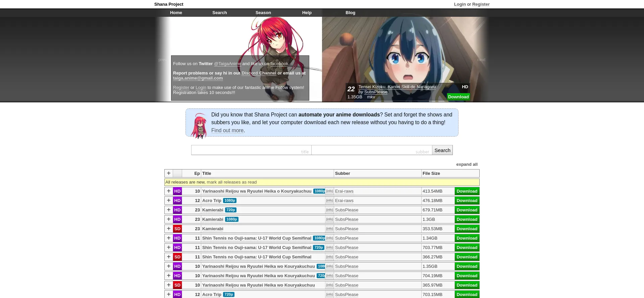Expand the Shin Tennis SD 366.27MB row
644x298 pixels.
[169, 257]
